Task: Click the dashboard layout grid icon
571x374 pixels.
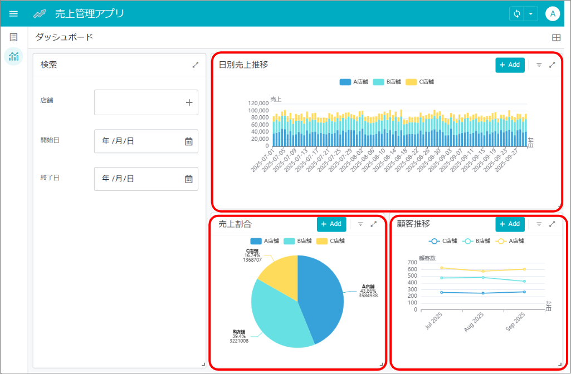Action: tap(556, 37)
